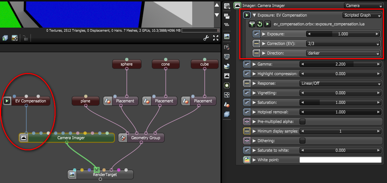Image resolution: width=387 pixels, height=183 pixels.
Task: Expand the Vignetting parameter
Action: 254,93
